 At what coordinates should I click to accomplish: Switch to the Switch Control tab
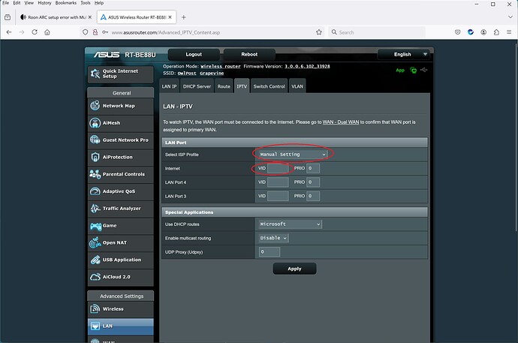coord(269,86)
